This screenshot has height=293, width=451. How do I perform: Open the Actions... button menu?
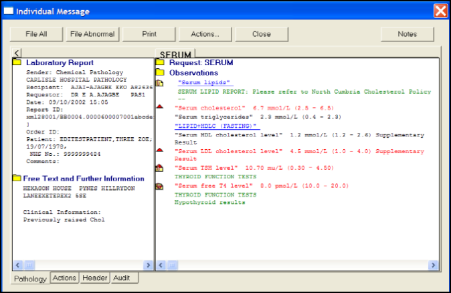coord(205,33)
